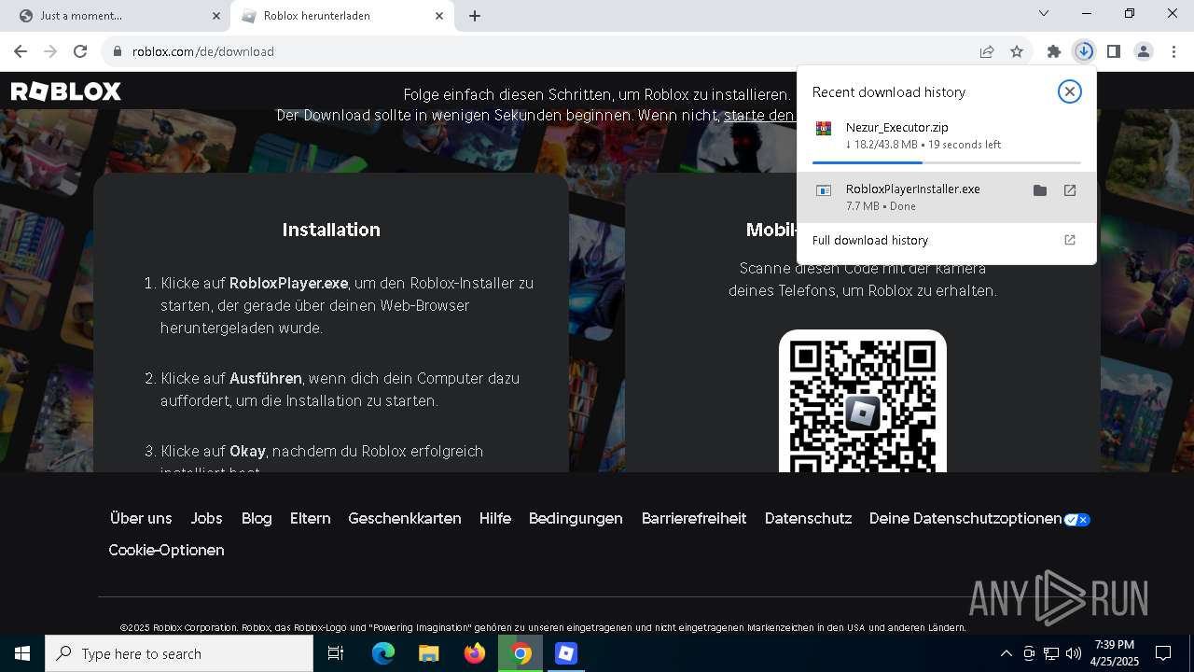Open the 'Über uns' footer link
The image size is (1194, 672).
click(x=141, y=519)
